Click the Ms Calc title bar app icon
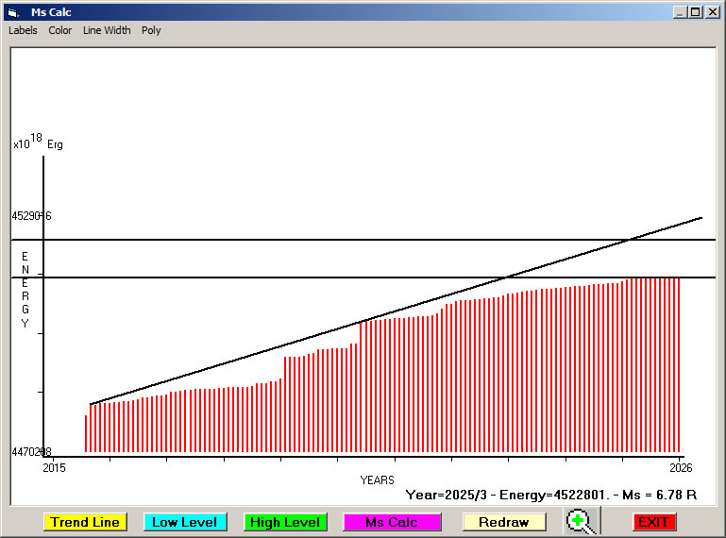The image size is (726, 538). (11, 12)
